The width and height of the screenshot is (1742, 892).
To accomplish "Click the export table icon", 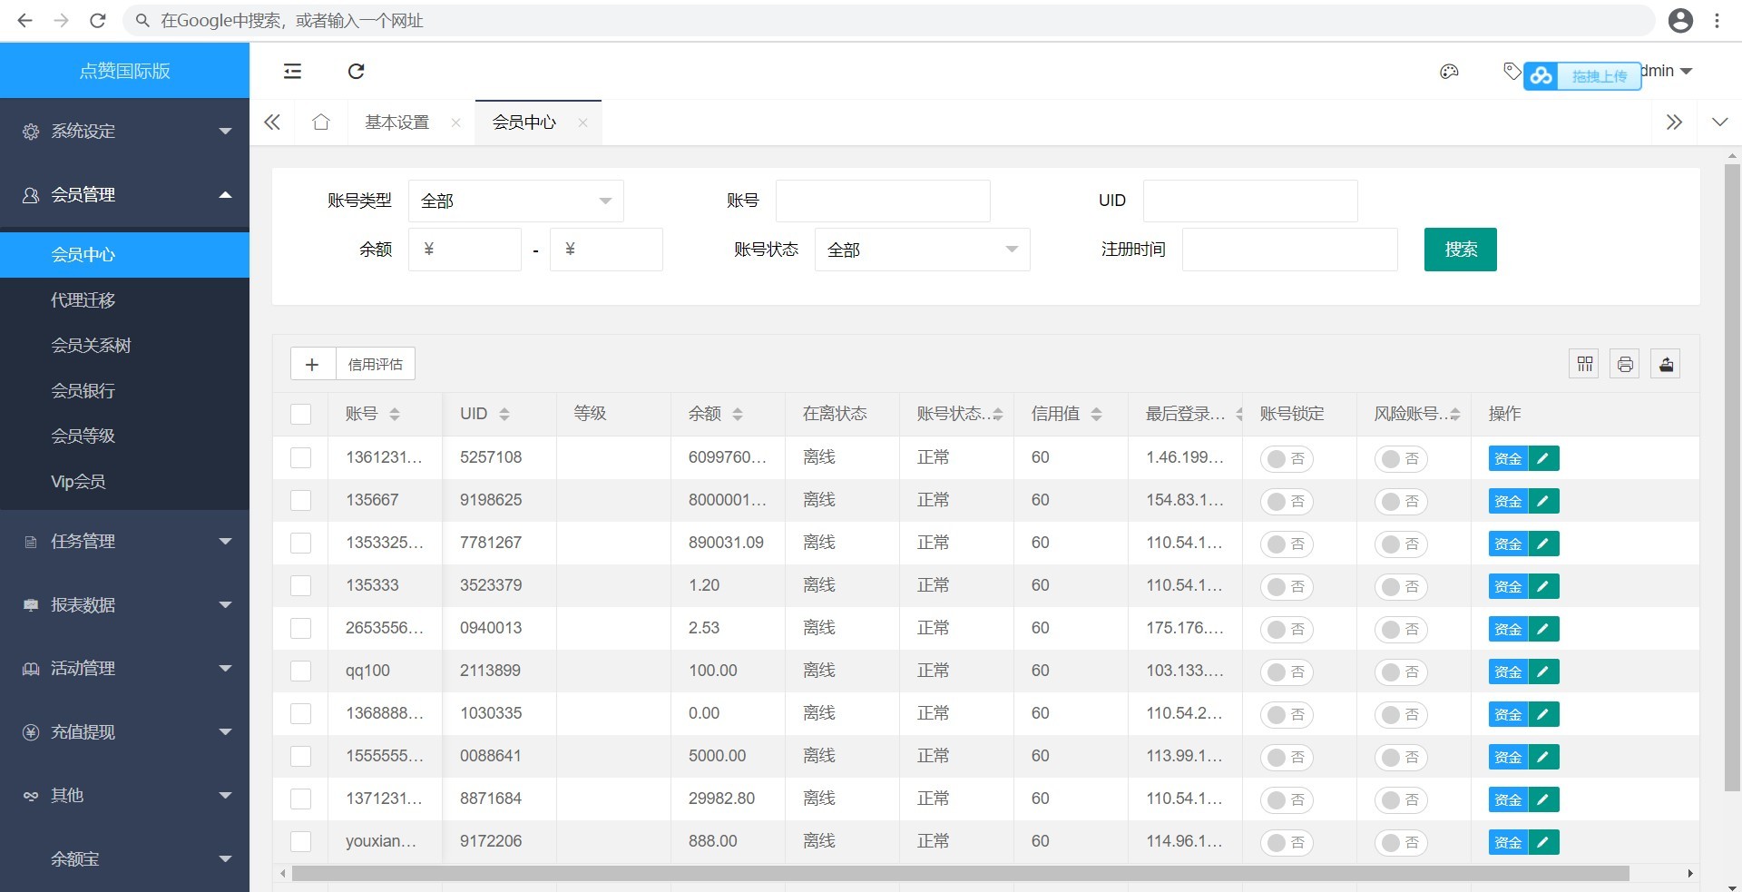I will [x=1666, y=364].
